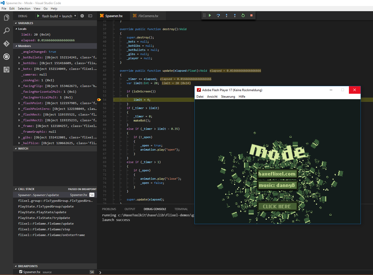The height and width of the screenshot is (275, 373).
Task: Toggle the breakpoint on line 54
Action: 99,100
